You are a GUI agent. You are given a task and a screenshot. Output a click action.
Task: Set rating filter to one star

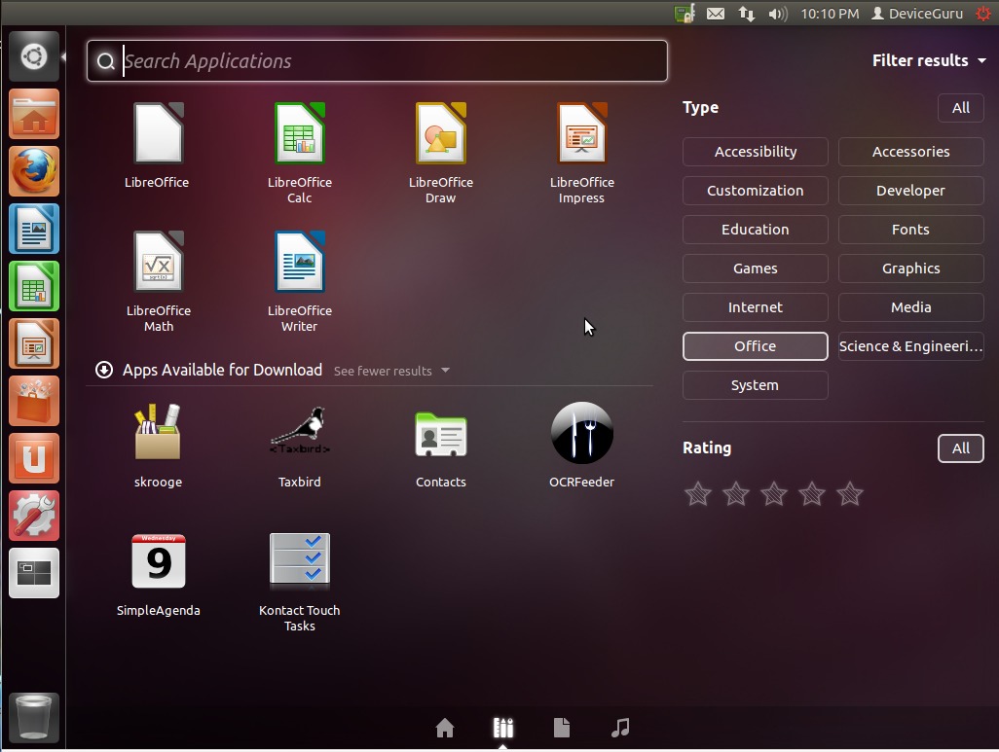(697, 493)
